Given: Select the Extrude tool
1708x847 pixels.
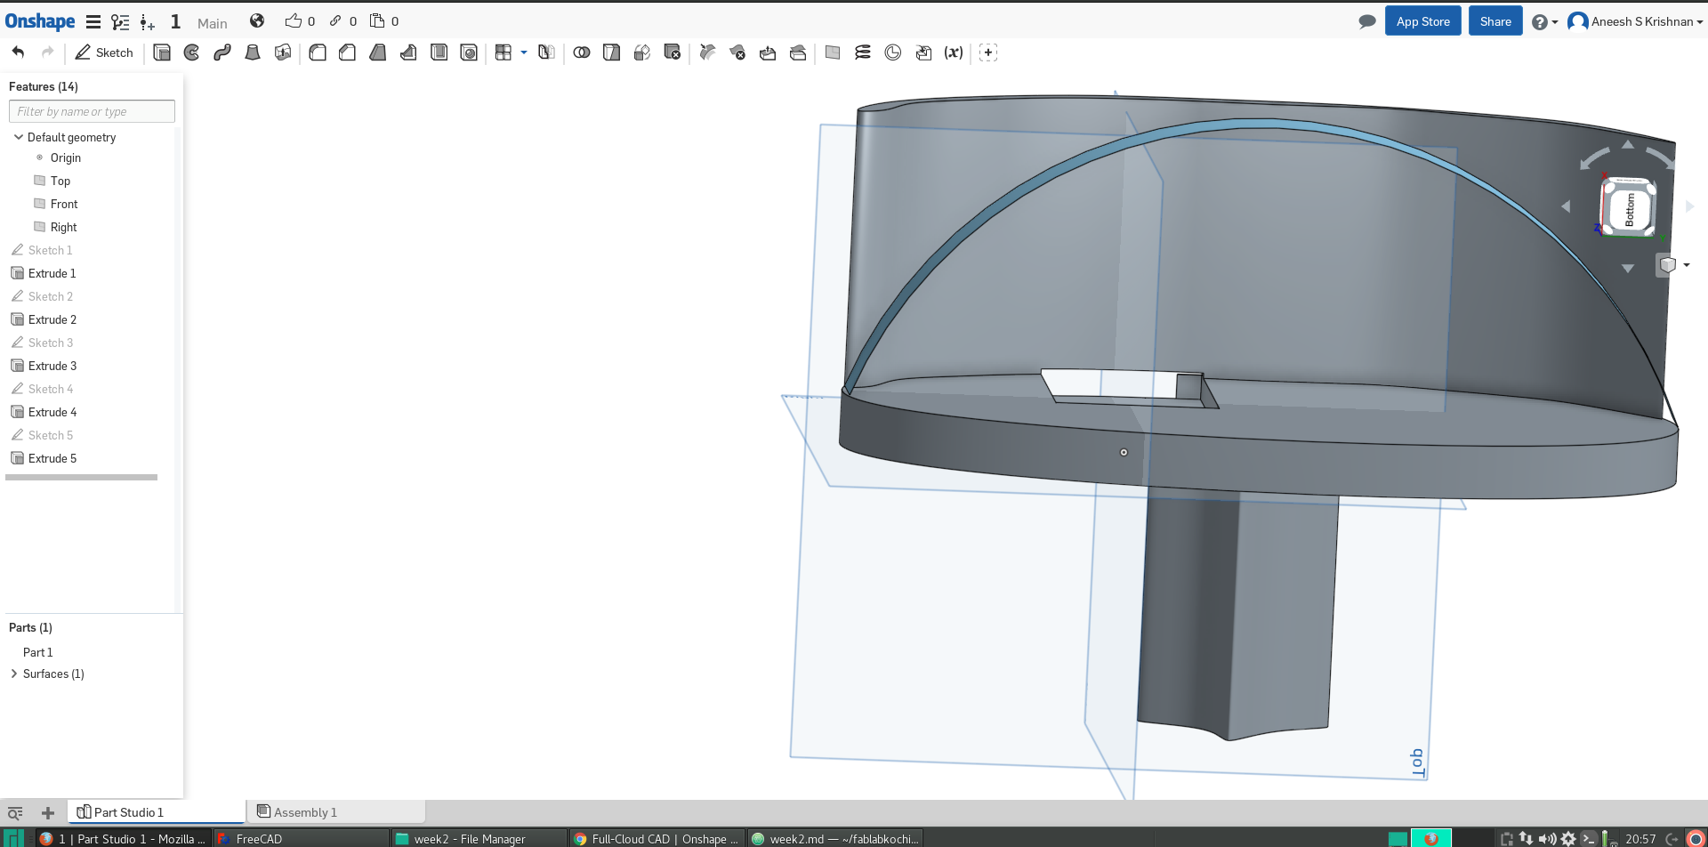Looking at the screenshot, I should pyautogui.click(x=161, y=52).
